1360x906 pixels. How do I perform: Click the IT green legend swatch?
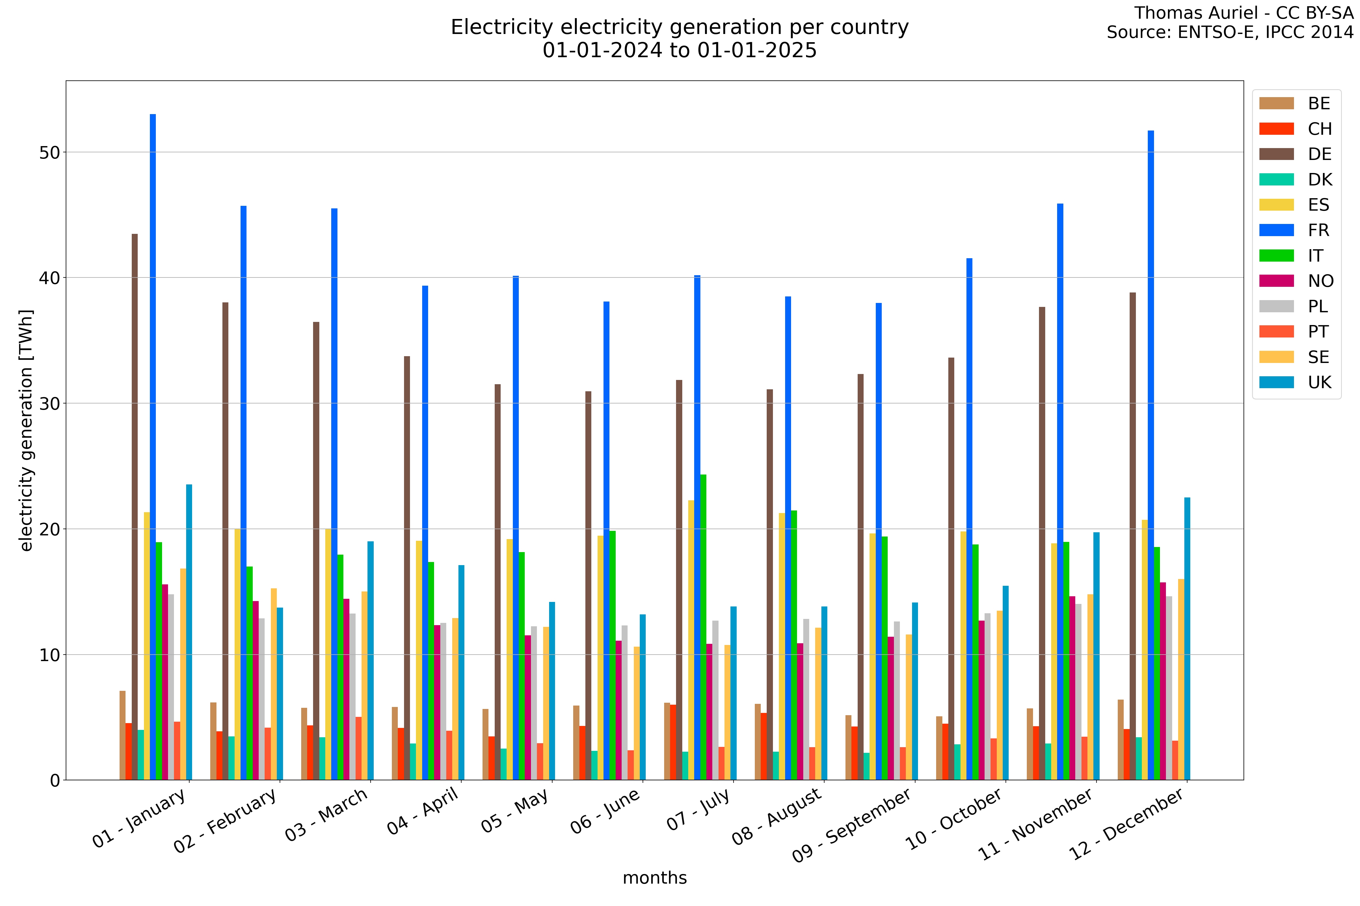(x=1276, y=255)
